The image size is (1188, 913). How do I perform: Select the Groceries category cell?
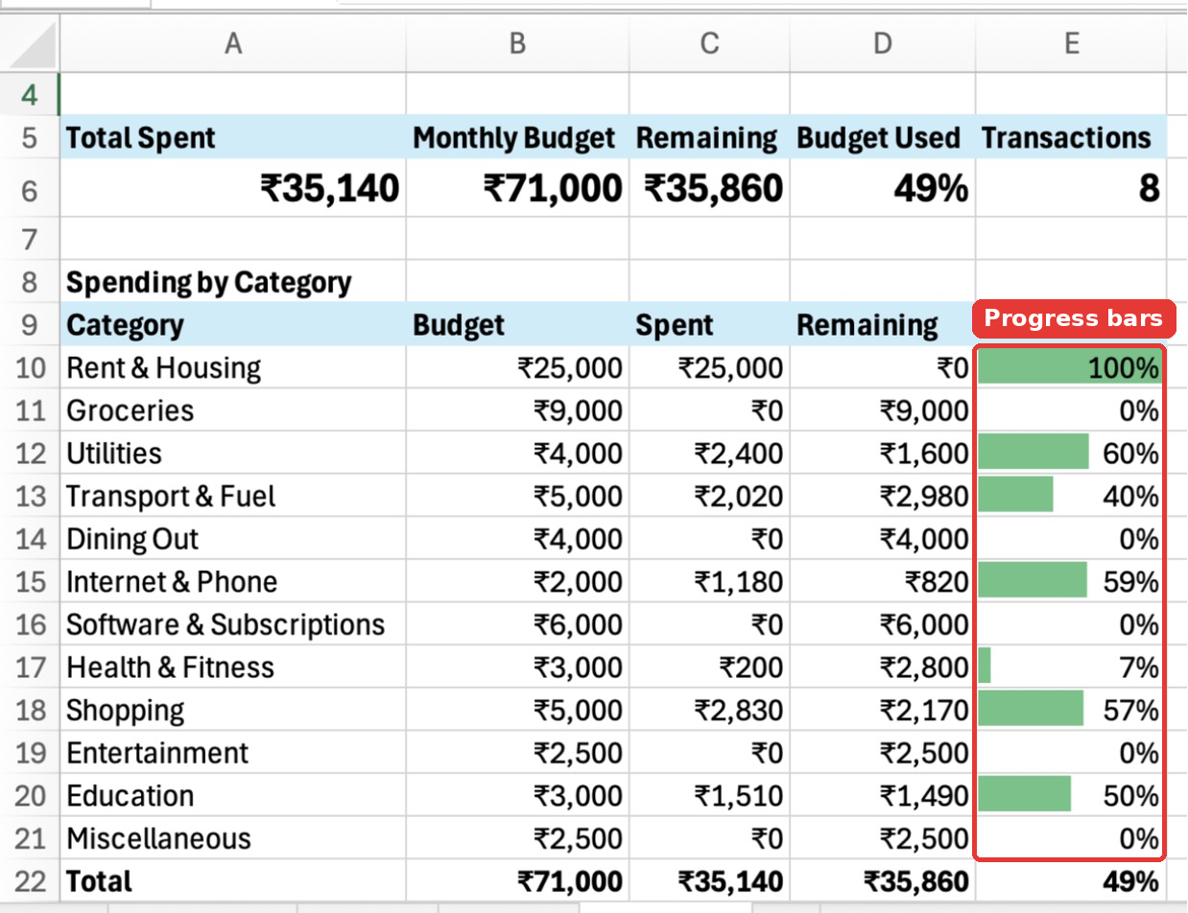tap(233, 410)
